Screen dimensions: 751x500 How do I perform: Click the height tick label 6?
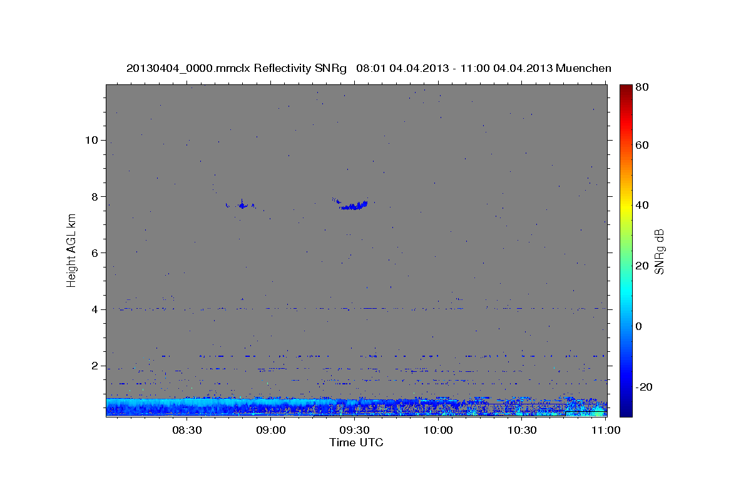tap(93, 252)
